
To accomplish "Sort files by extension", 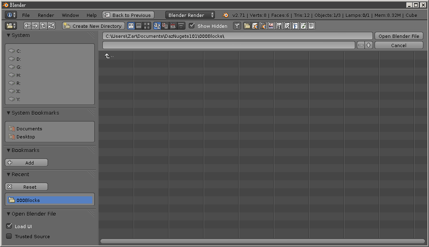I will (165, 26).
